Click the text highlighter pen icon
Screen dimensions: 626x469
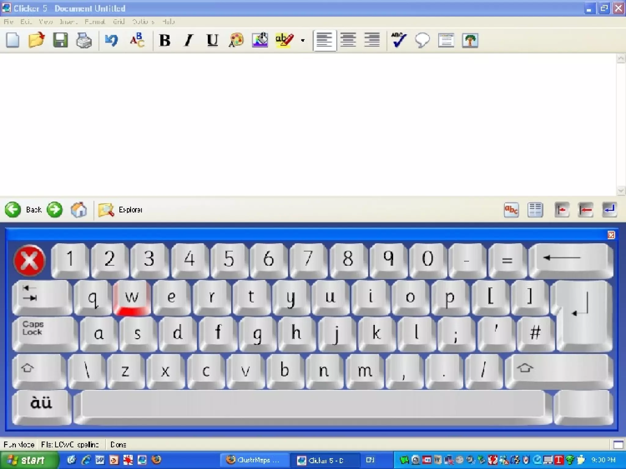coord(284,40)
